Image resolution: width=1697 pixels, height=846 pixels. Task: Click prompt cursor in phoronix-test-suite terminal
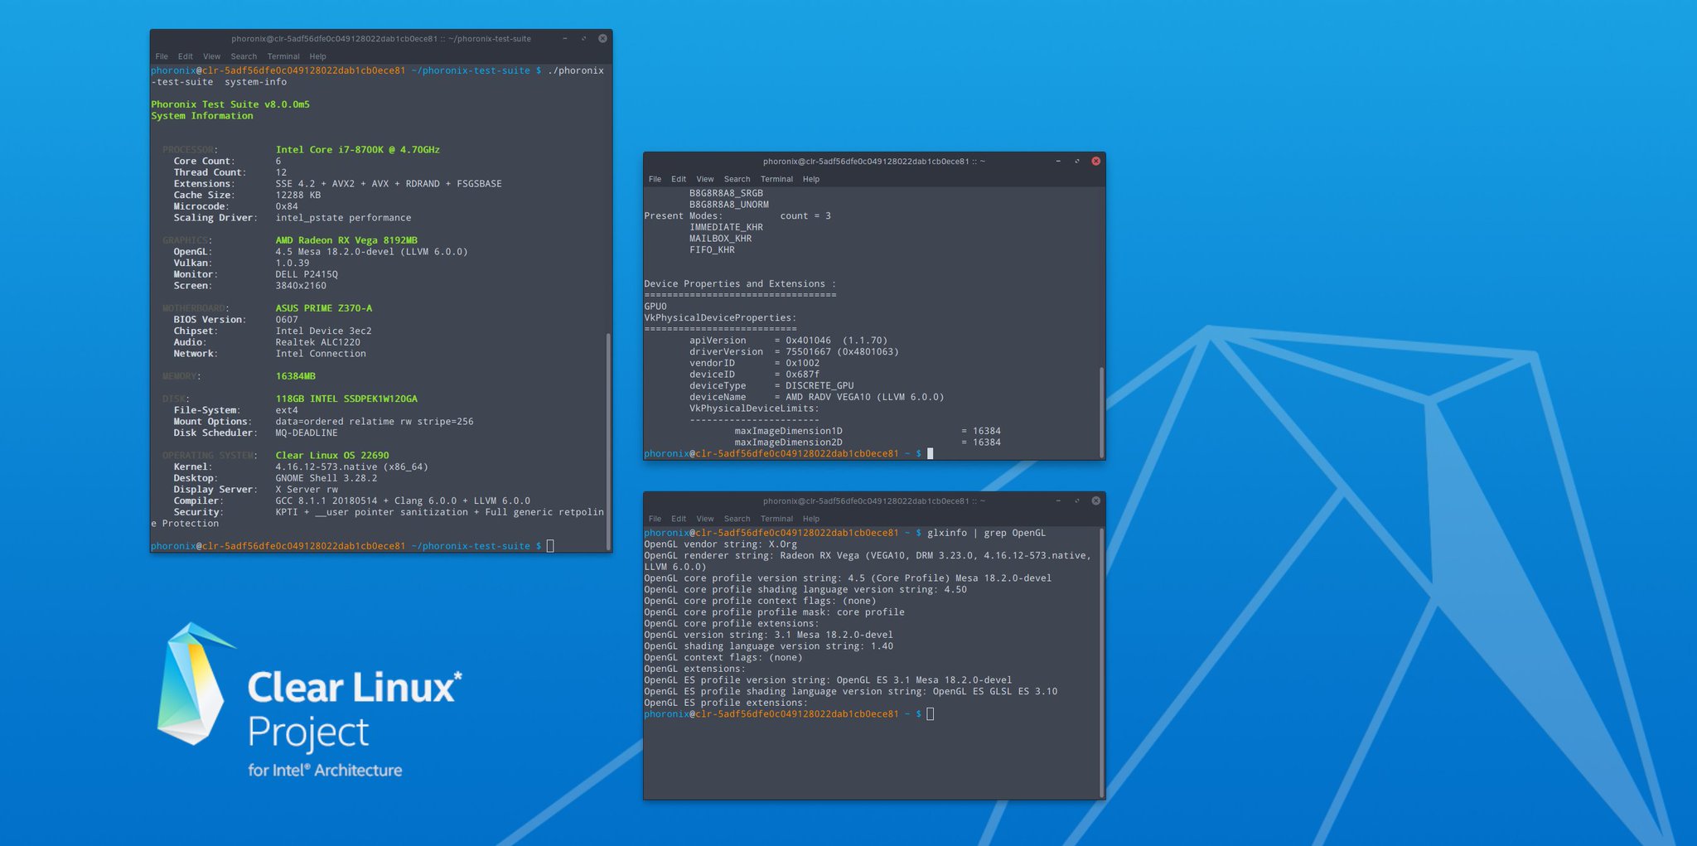[550, 546]
